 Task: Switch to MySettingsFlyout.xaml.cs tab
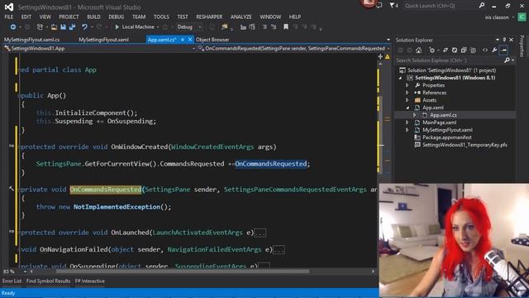[32, 40]
